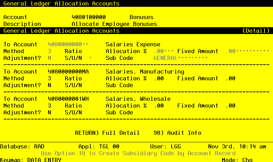
Task: Click Fixed Amount field for Salaries Expense
Action: 247,51
